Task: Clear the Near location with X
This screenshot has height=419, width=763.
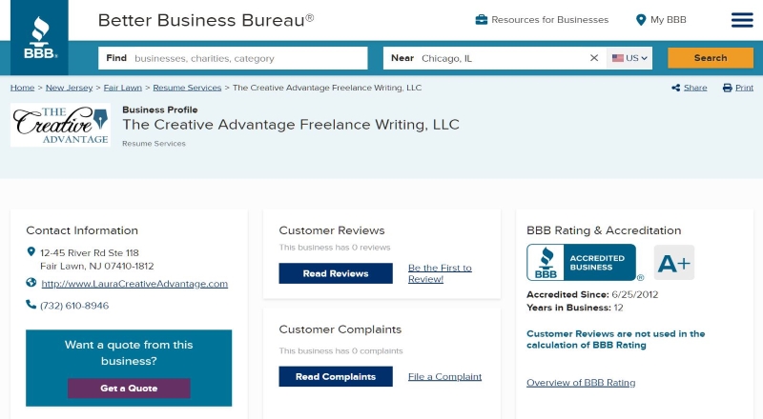Action: 593,58
